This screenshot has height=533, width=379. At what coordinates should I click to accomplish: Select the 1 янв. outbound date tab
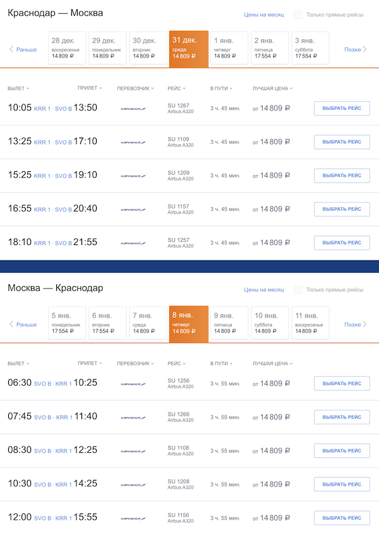(229, 48)
